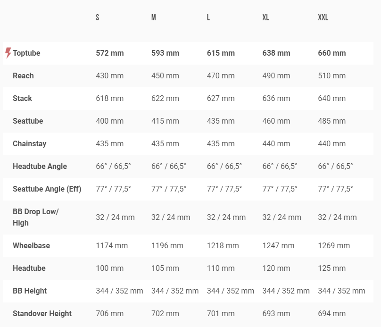Select the Seattube row label

pos(28,121)
